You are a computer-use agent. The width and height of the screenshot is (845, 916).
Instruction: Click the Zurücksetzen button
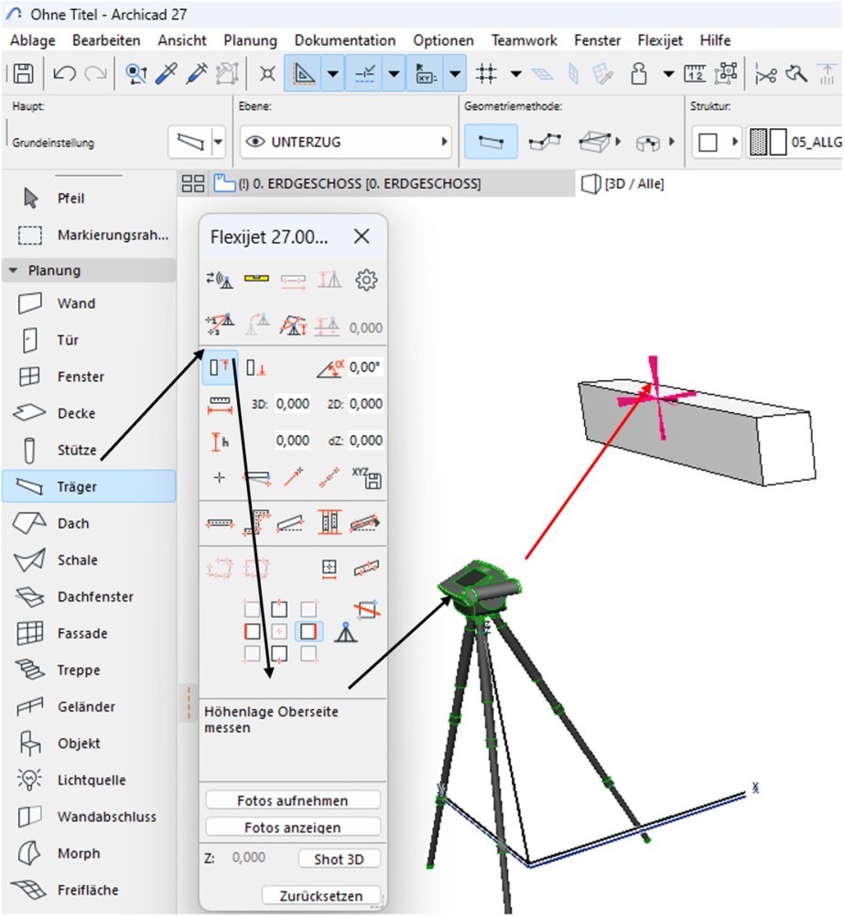tap(321, 895)
